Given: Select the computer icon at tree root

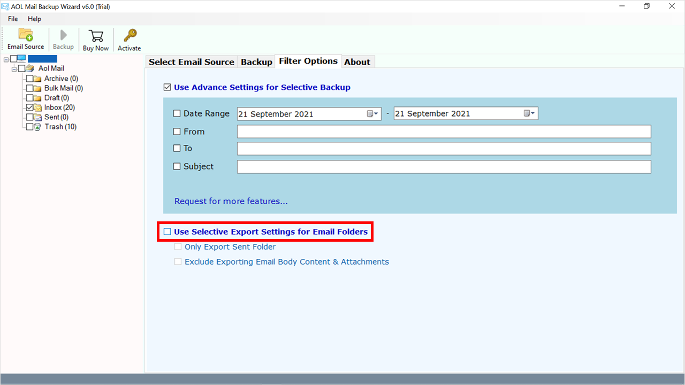Looking at the screenshot, I should click(21, 59).
